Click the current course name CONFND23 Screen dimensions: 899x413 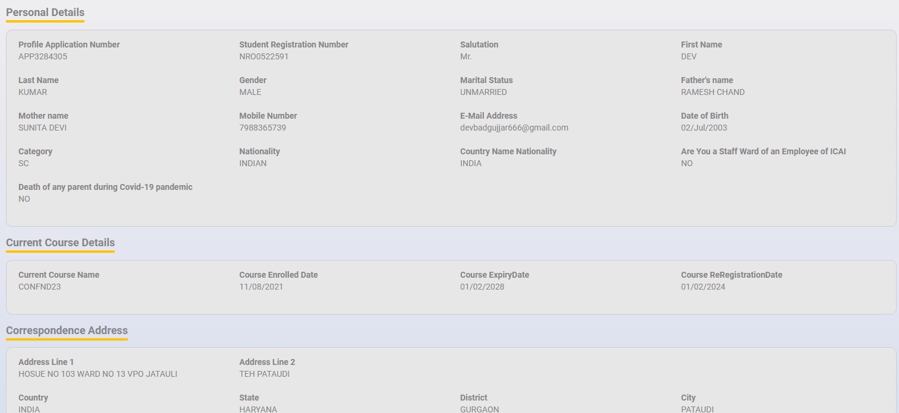click(39, 287)
